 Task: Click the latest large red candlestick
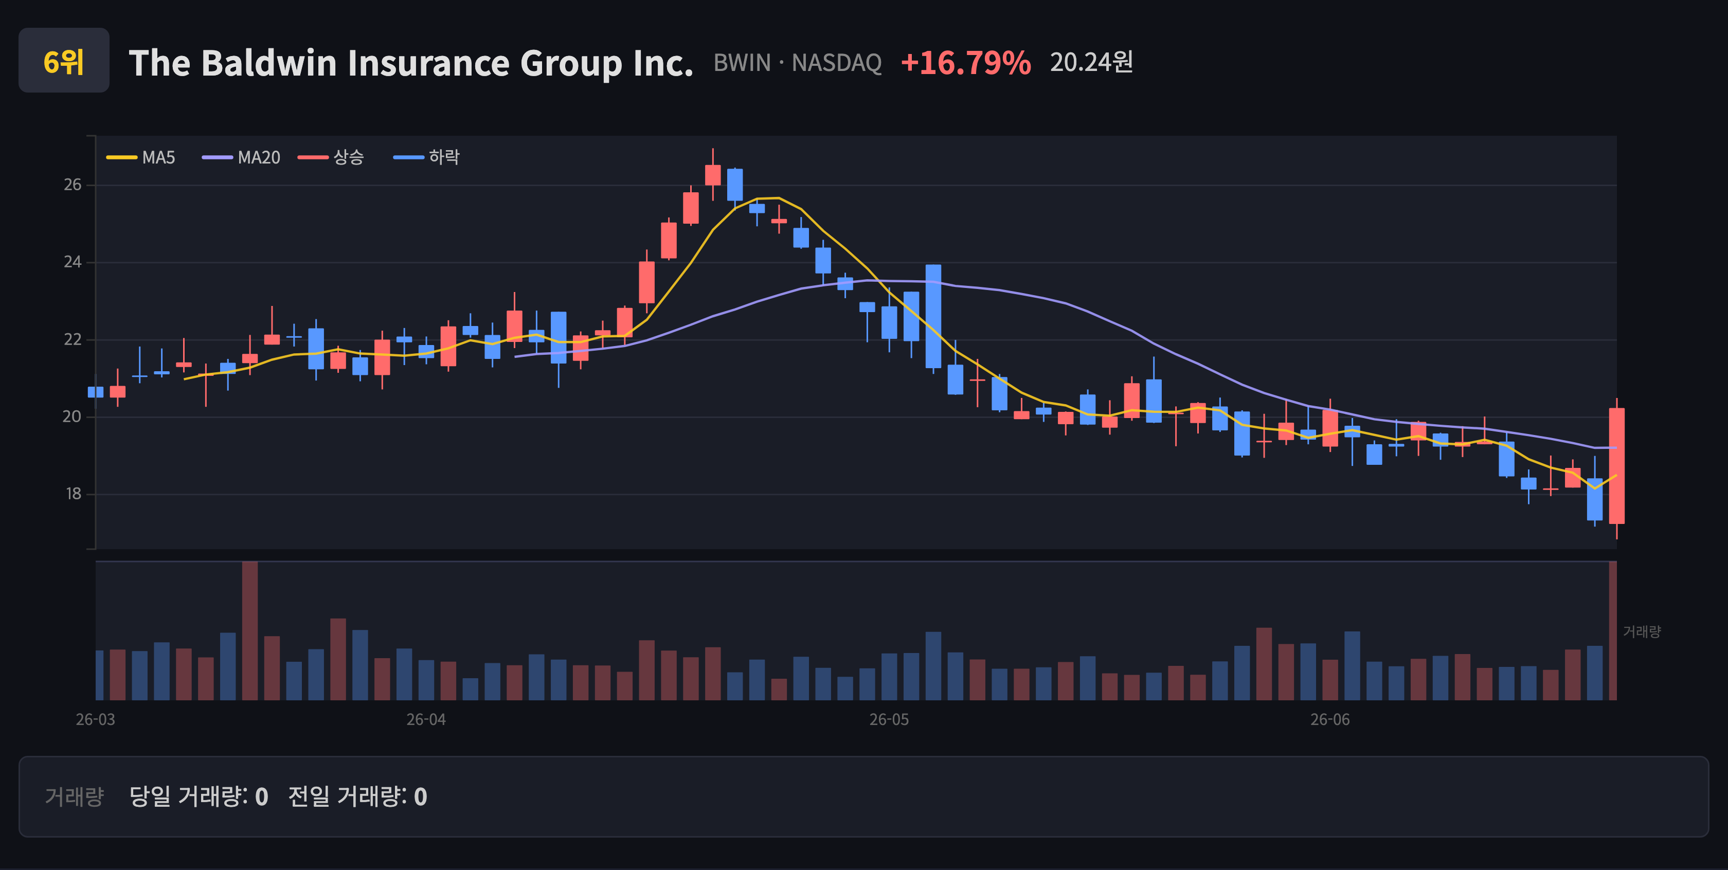tap(1616, 465)
